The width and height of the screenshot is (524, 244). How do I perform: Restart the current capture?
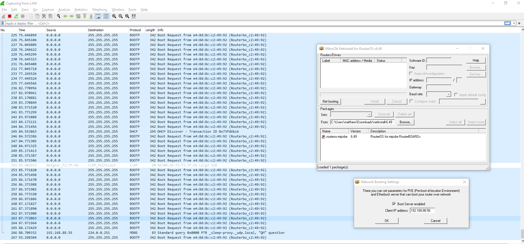[16, 16]
